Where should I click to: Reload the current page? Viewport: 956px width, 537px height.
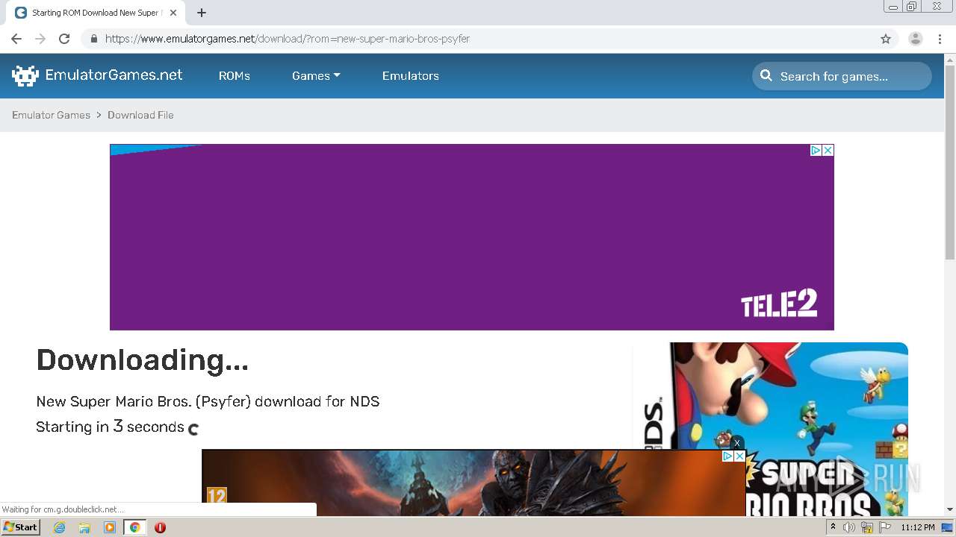pos(64,39)
